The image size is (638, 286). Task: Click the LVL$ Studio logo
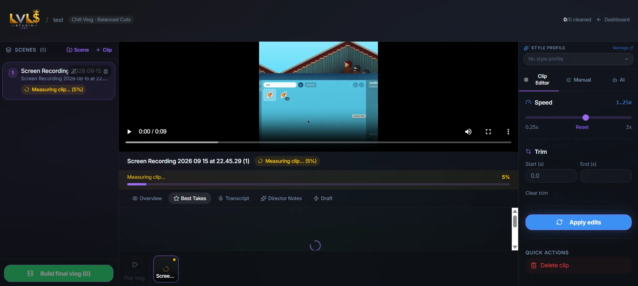point(25,19)
